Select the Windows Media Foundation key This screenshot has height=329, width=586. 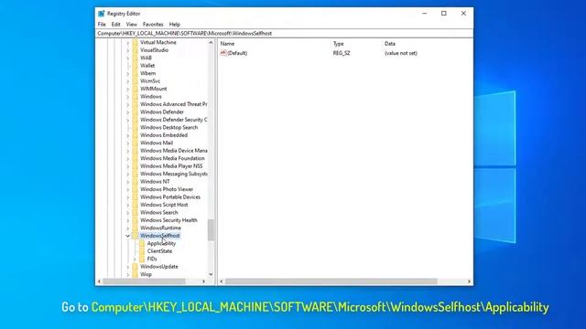click(172, 158)
